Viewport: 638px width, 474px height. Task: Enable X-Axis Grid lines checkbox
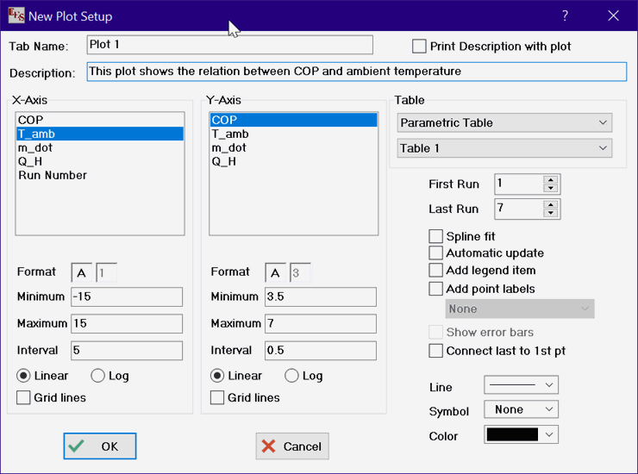(x=24, y=397)
